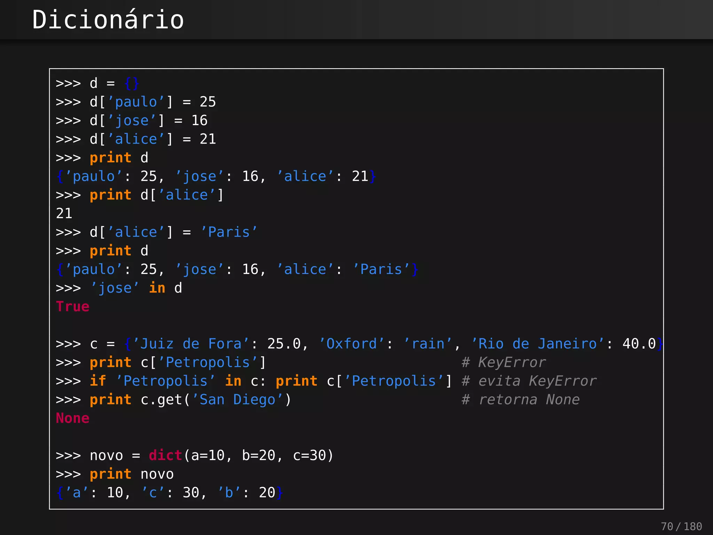Click the c.get('San Diego') call
713x535 pixels.
[216, 400]
